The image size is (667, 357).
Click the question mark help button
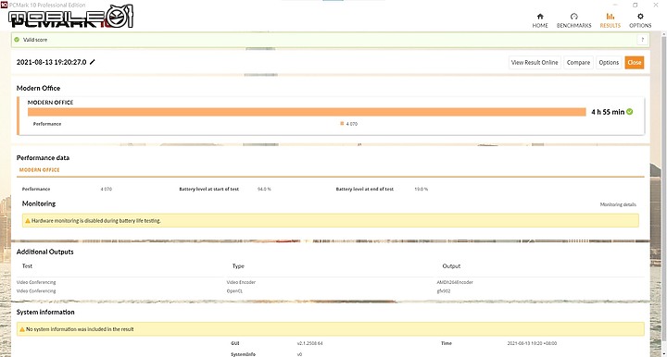coord(642,40)
